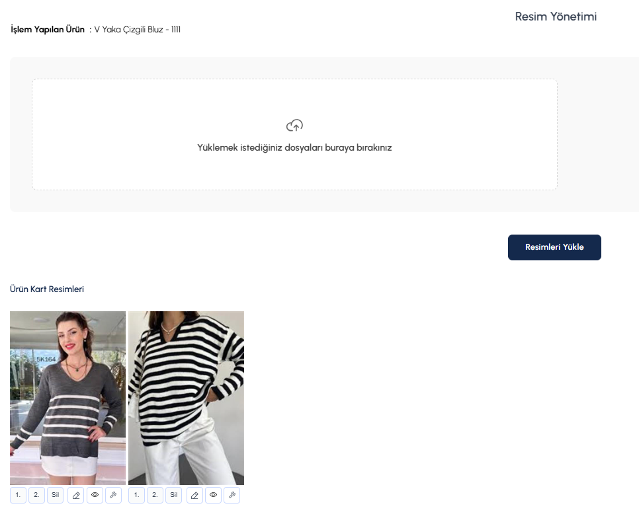Click the edit pencil icon under gray sweater image

click(76, 495)
